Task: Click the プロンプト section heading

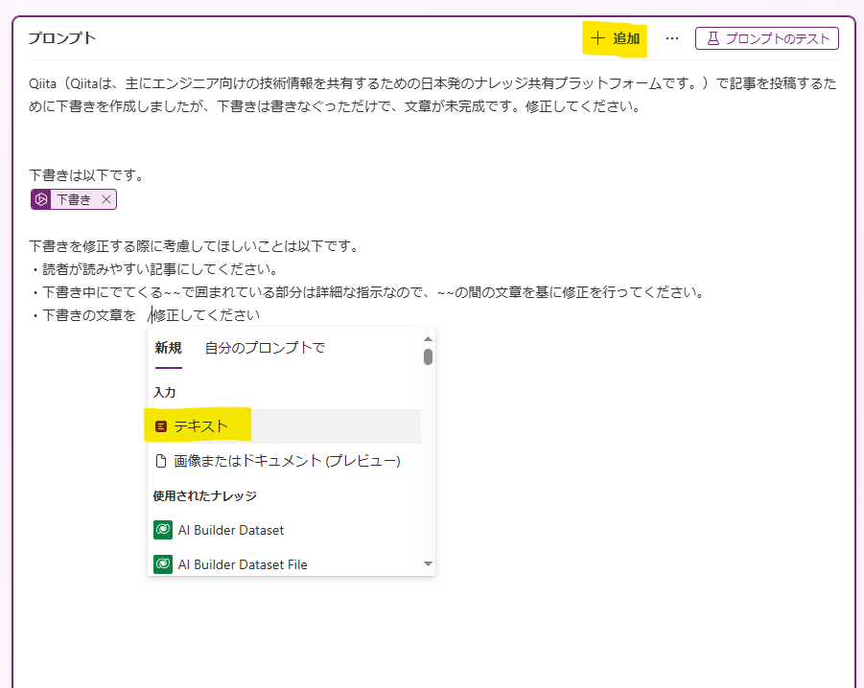Action: click(x=62, y=38)
